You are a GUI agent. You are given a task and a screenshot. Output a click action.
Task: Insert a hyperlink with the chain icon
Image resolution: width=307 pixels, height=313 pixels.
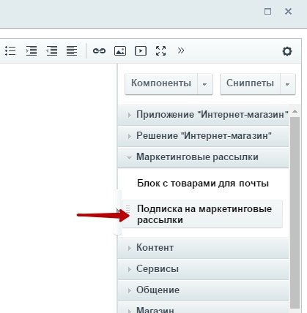99,51
